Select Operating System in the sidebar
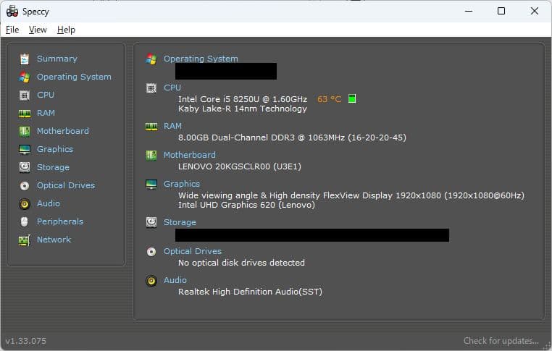The width and height of the screenshot is (552, 351). 74,77
